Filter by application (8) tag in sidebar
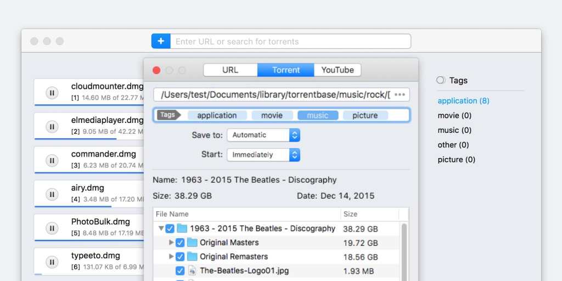562x281 pixels. point(463,100)
